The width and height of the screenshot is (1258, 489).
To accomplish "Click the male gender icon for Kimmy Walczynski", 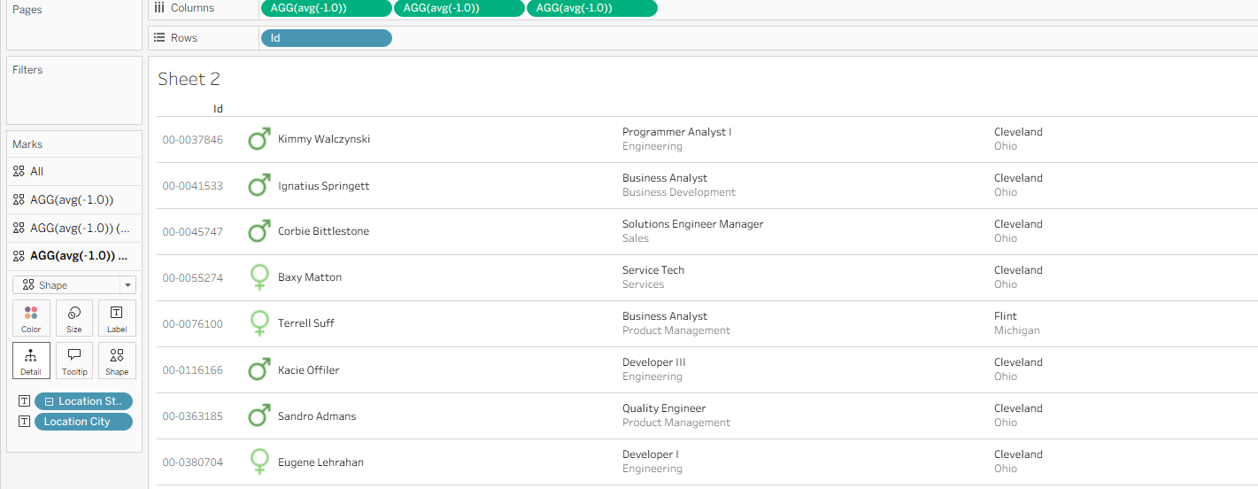I will coord(259,139).
